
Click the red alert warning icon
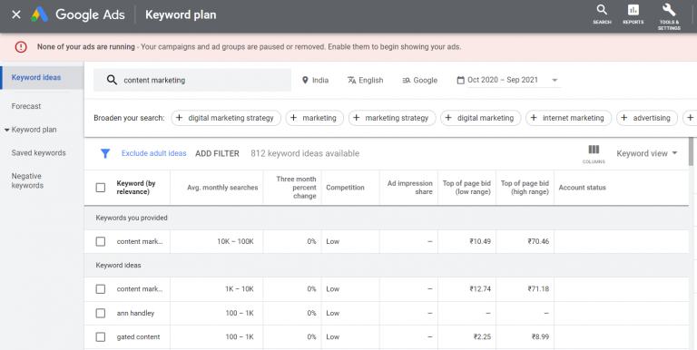(x=21, y=46)
